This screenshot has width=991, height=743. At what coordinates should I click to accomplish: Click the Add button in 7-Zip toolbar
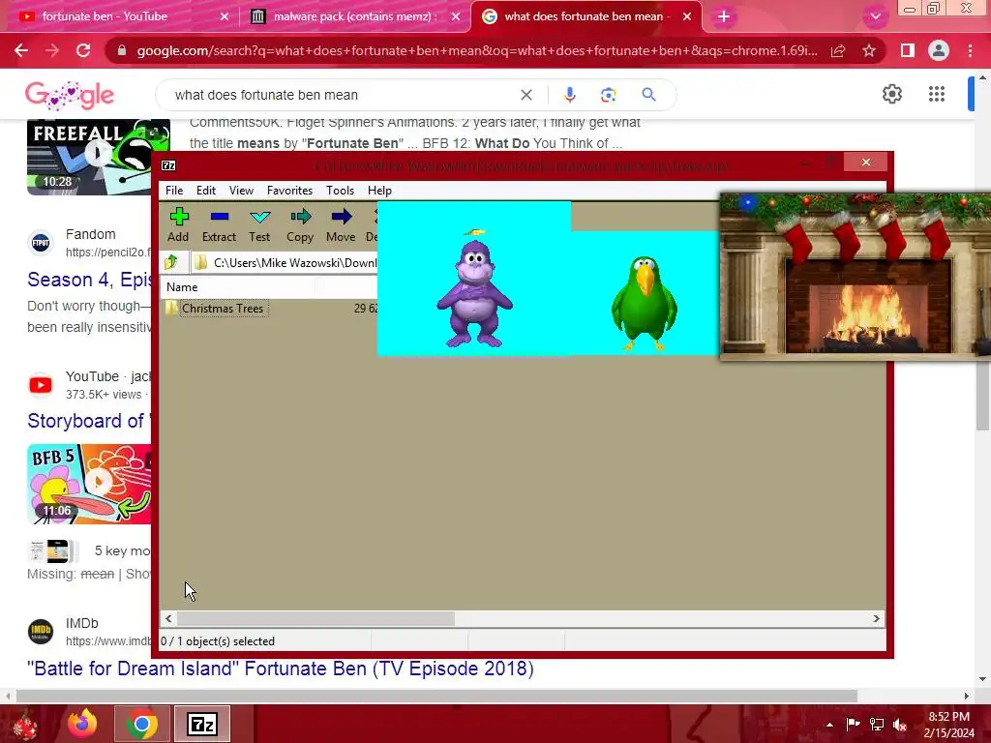click(178, 224)
